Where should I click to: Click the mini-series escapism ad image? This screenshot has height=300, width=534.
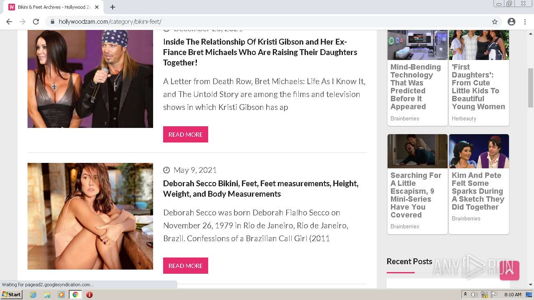(417, 151)
